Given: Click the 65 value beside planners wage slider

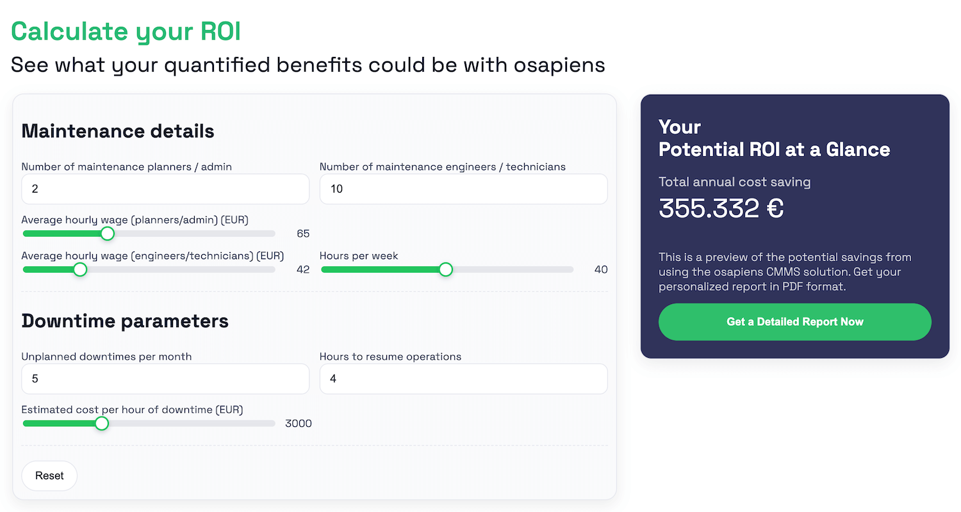Looking at the screenshot, I should pyautogui.click(x=303, y=234).
